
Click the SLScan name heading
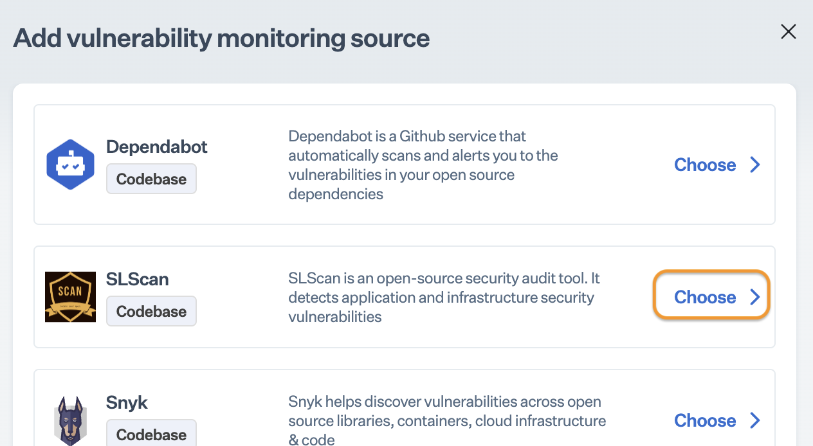coord(138,279)
